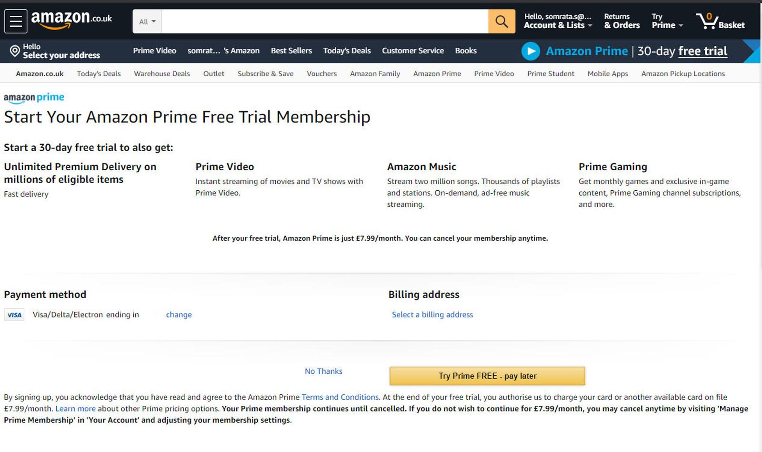Open the hamburger navigation menu
Screen dimensions: 762x452
coord(15,21)
